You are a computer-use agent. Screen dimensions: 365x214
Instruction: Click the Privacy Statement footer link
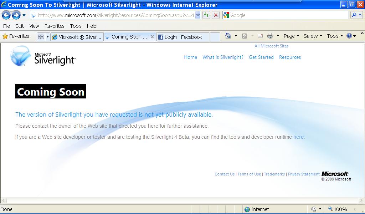[304, 174]
